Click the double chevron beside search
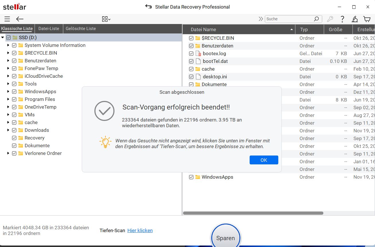Screen dimensions: 375x247 pos(261,19)
